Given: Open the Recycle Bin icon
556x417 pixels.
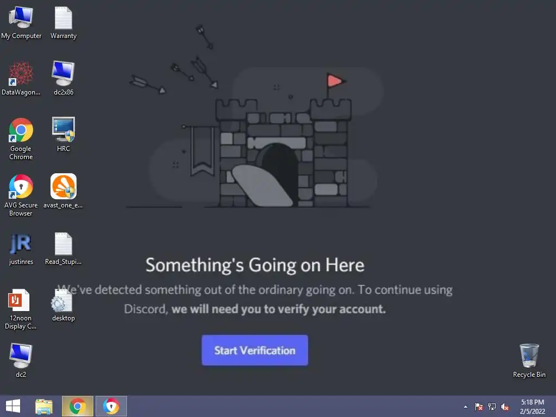Looking at the screenshot, I should [529, 361].
